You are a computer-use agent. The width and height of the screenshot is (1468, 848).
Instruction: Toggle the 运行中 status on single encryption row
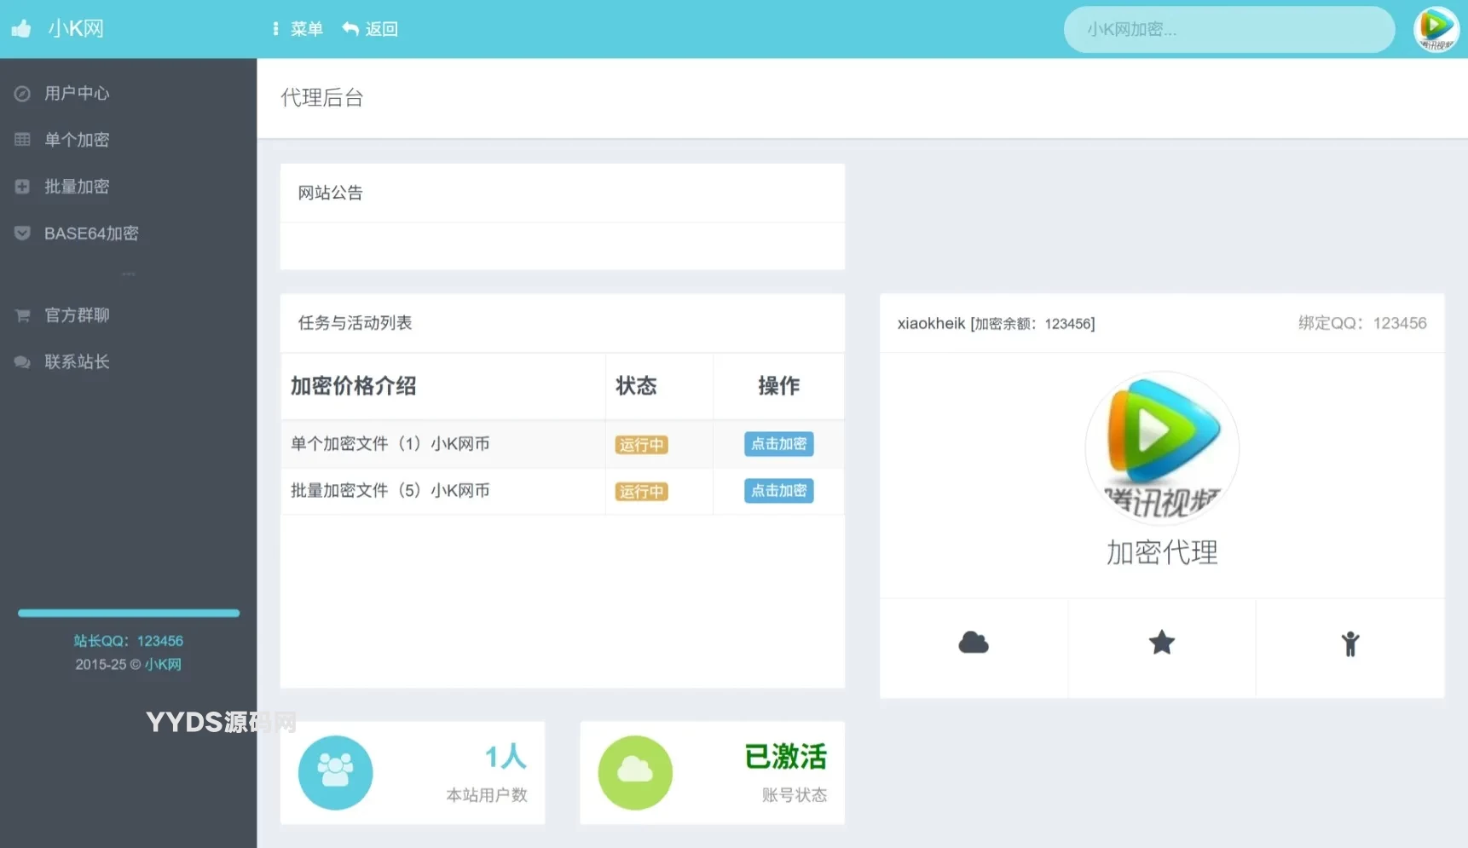pos(640,444)
